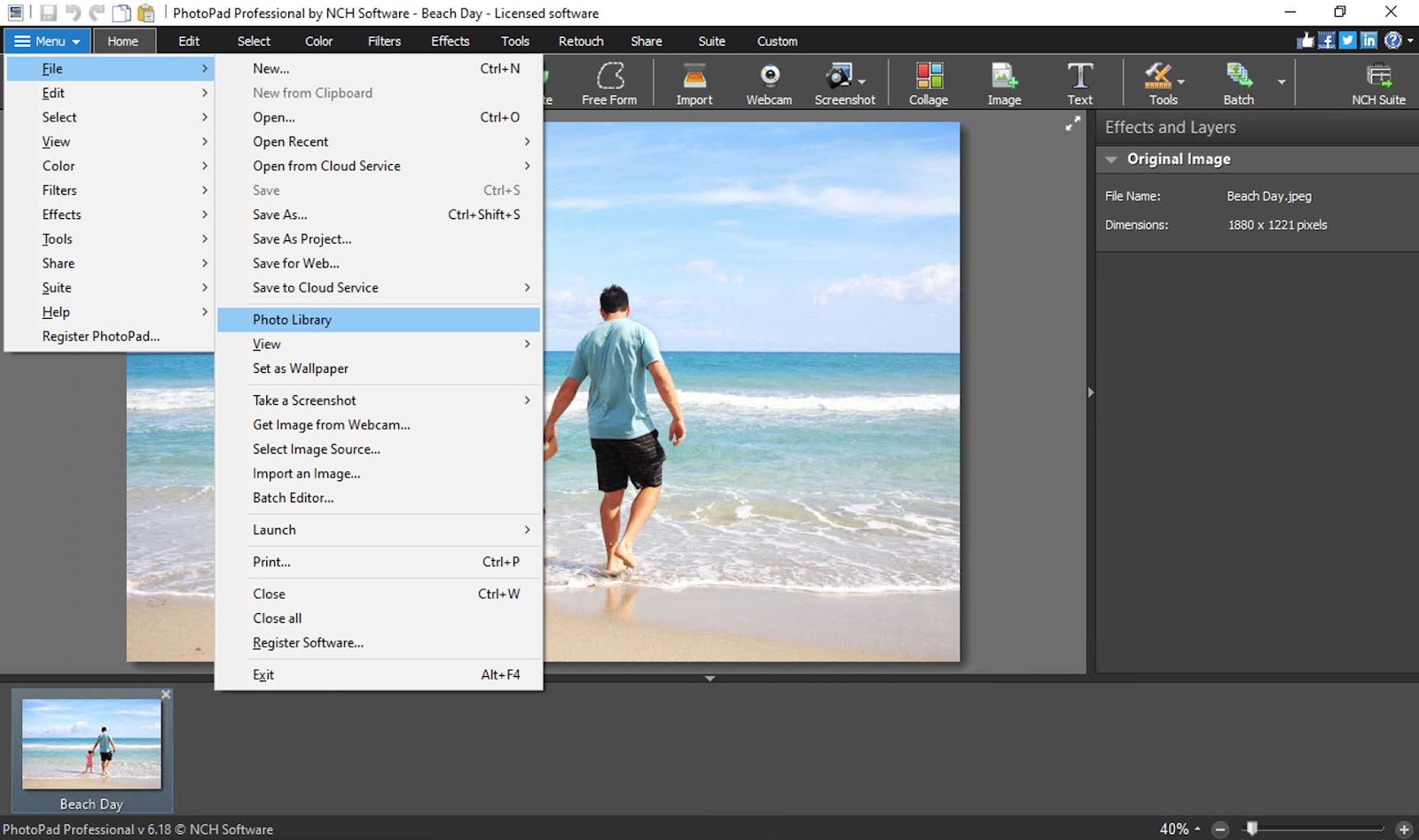1419x840 pixels.
Task: Click the zoom level slider
Action: pyautogui.click(x=1251, y=829)
